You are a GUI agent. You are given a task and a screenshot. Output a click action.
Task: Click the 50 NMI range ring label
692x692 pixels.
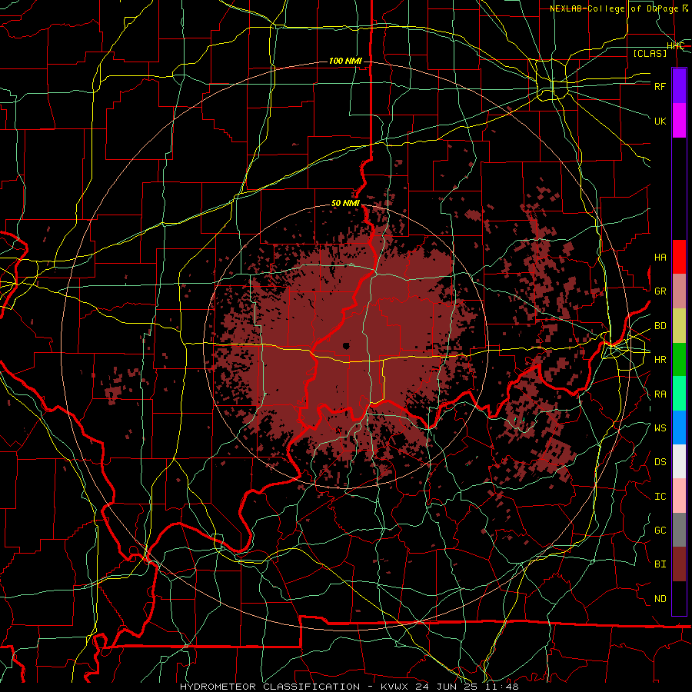pos(345,204)
